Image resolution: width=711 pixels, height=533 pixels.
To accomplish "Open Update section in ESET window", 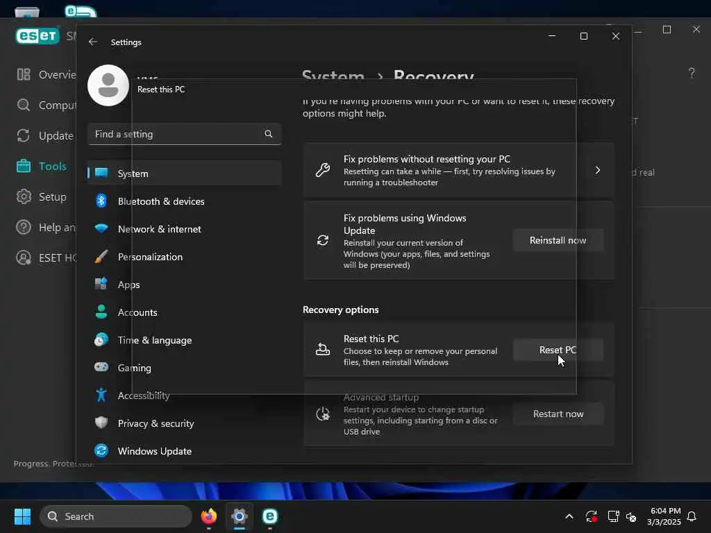I will [x=44, y=135].
